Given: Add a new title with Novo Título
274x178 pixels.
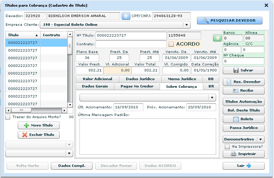Looking at the screenshot, I should pos(39,125).
